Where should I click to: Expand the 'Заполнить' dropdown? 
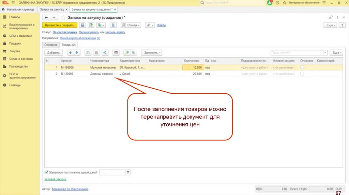[151, 53]
